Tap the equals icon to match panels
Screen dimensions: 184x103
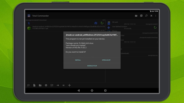[64, 86]
